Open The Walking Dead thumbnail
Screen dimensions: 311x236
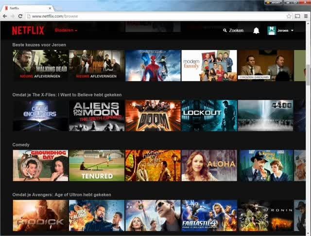click(40, 66)
